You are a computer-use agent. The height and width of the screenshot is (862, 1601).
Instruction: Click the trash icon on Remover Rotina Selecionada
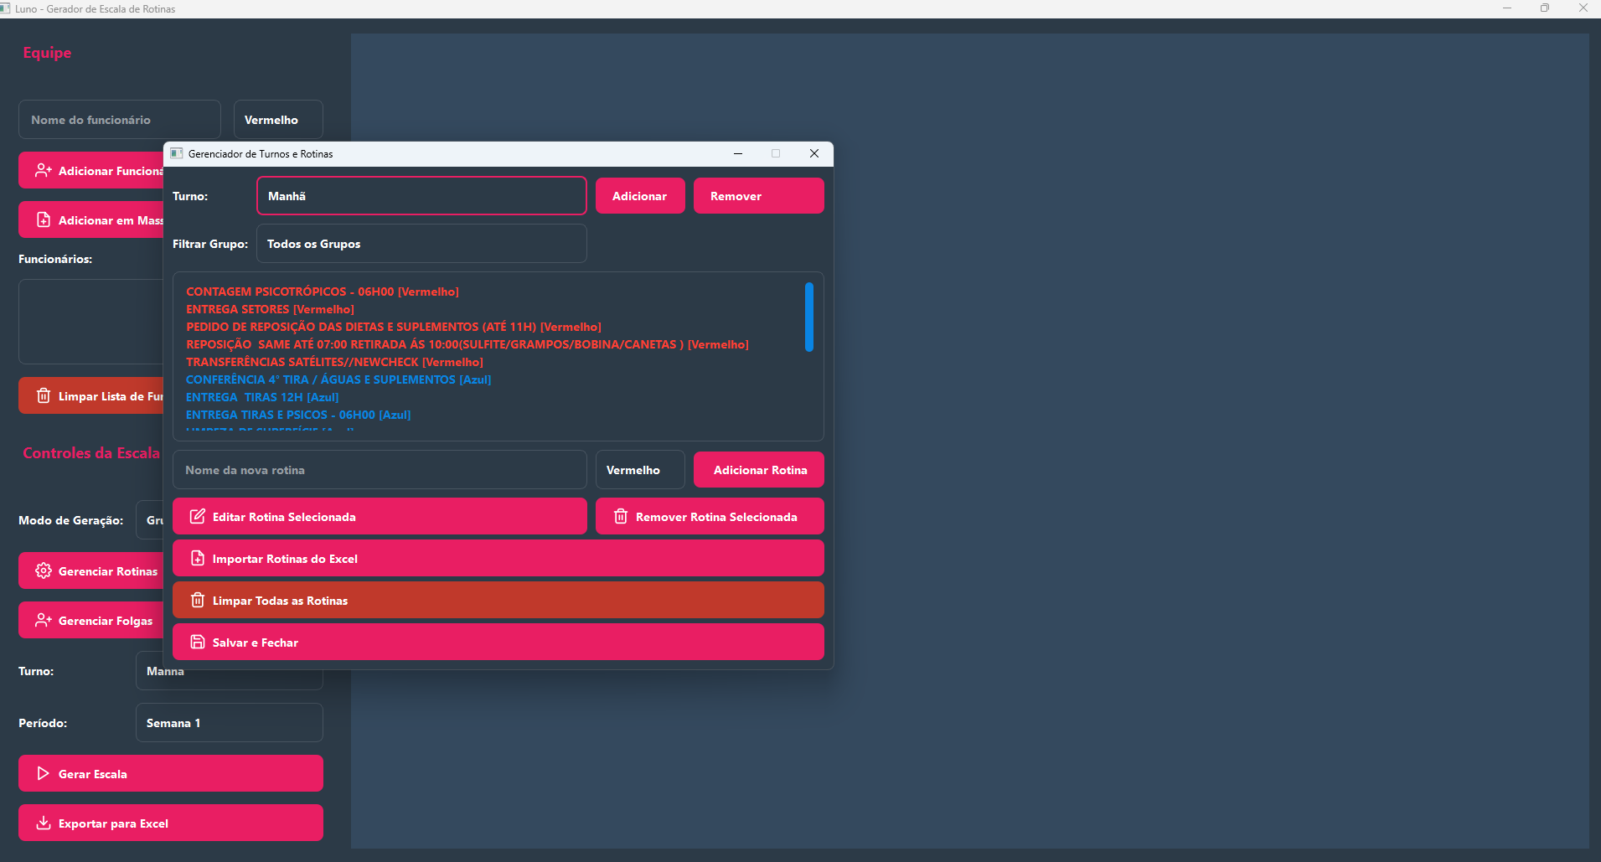pyautogui.click(x=621, y=516)
